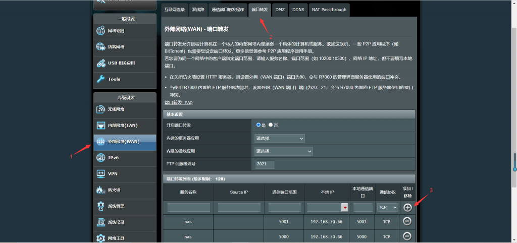Open the 端口转发 FAQ link
The width and height of the screenshot is (517, 243).
point(179,102)
